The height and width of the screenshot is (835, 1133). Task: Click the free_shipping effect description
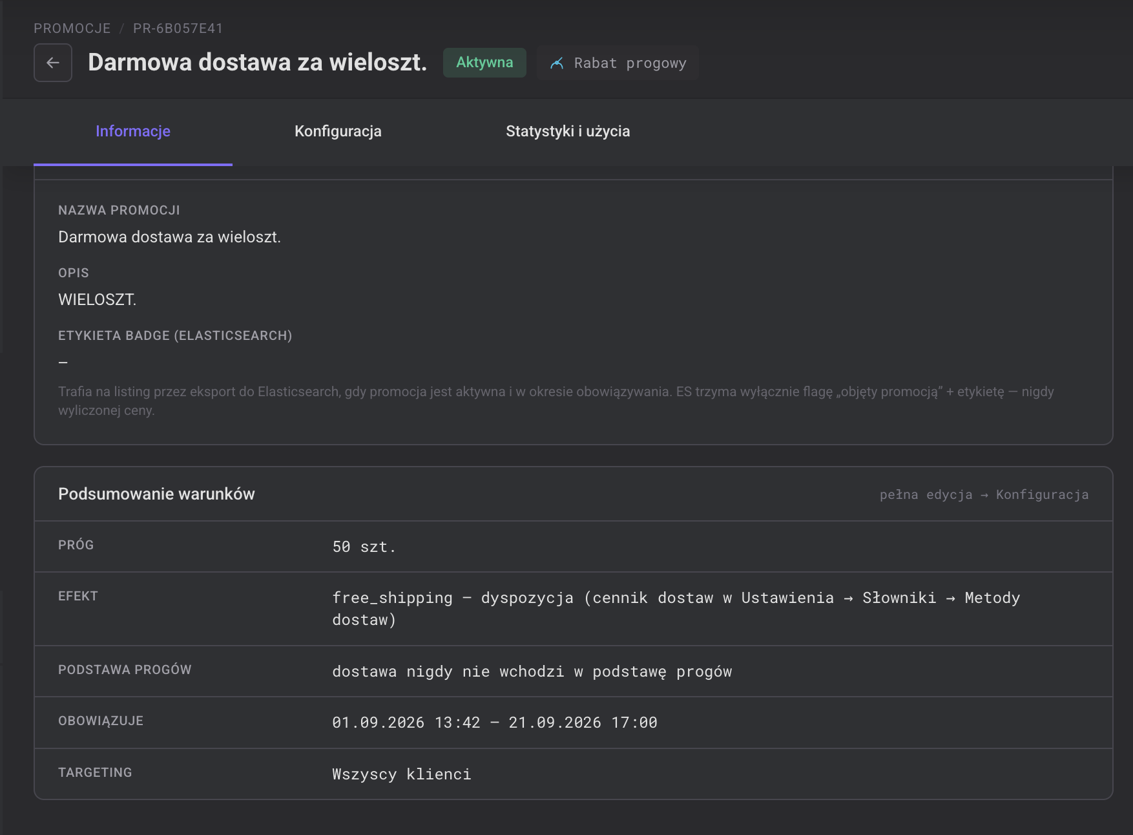point(676,609)
